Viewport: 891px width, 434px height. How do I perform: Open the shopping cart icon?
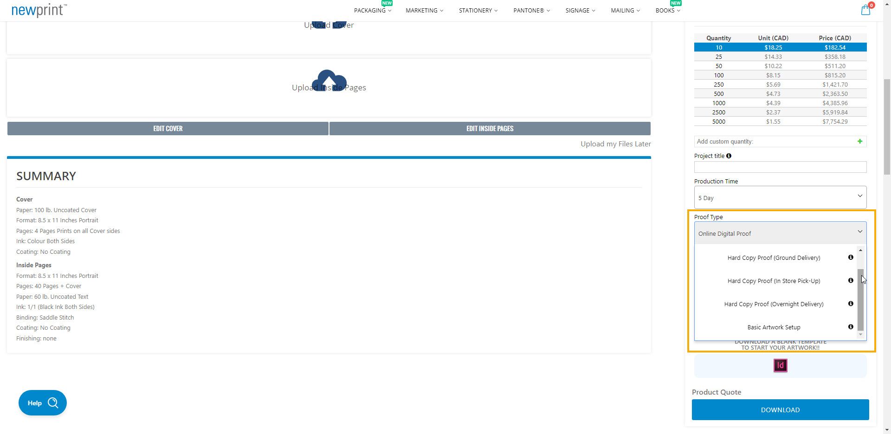pos(865,9)
